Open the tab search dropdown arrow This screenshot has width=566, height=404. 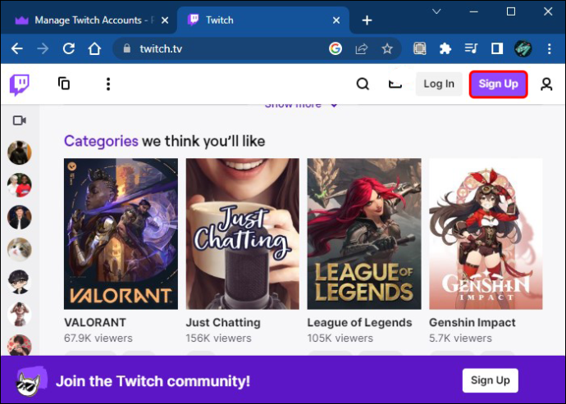[436, 12]
